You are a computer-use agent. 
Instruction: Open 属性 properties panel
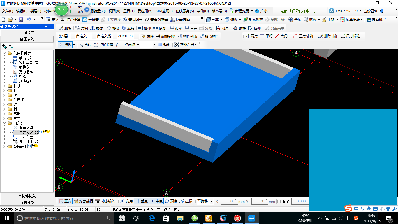coord(147,36)
